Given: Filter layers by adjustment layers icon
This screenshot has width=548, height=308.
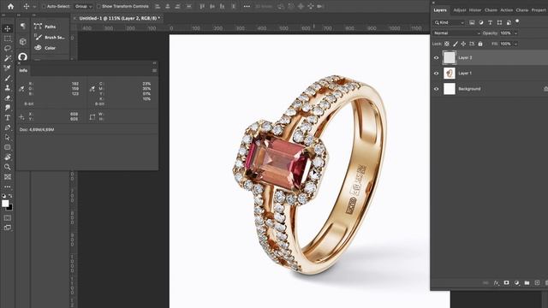Looking at the screenshot, I should click(481, 22).
